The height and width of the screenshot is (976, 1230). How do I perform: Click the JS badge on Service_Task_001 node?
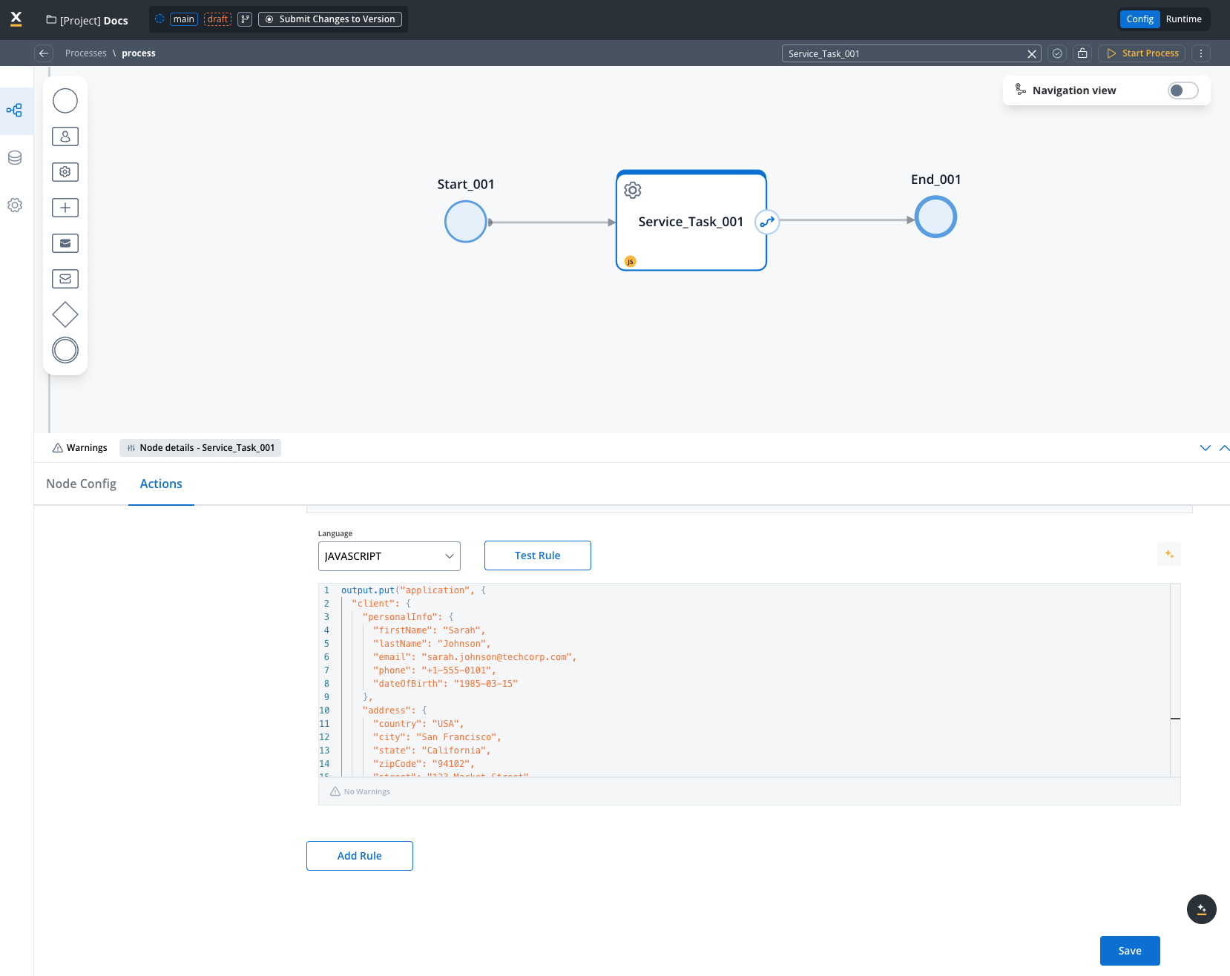point(631,262)
